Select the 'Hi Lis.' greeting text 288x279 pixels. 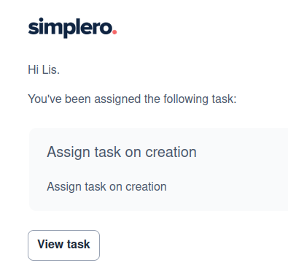(x=44, y=70)
